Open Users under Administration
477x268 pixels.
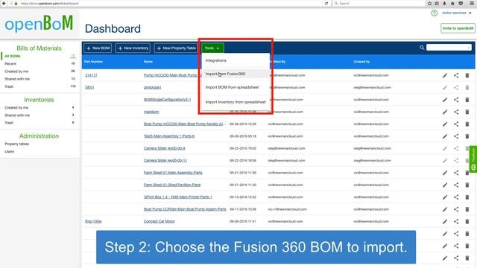9,152
